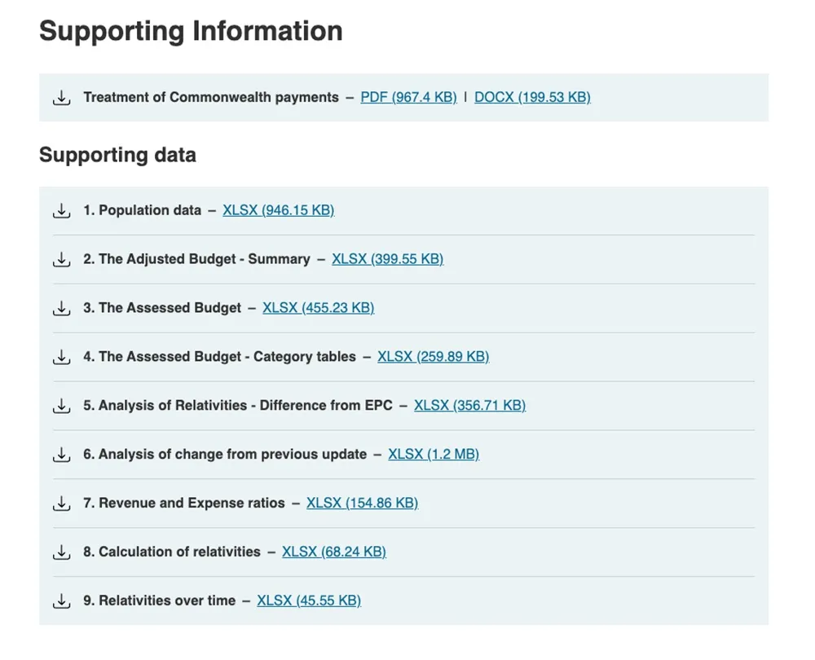815x660 pixels.
Task: Download XLSX (259.89 KB) Category tables
Action: click(434, 357)
